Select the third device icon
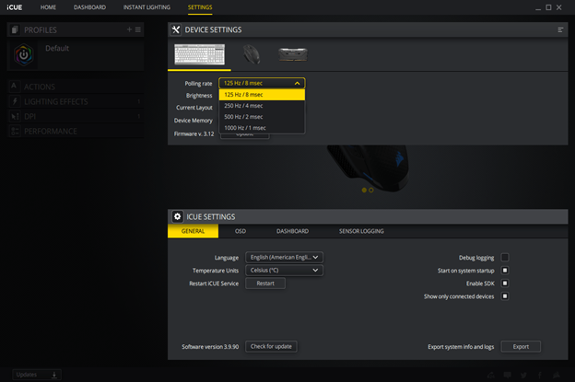This screenshot has height=382, width=575. tap(293, 54)
